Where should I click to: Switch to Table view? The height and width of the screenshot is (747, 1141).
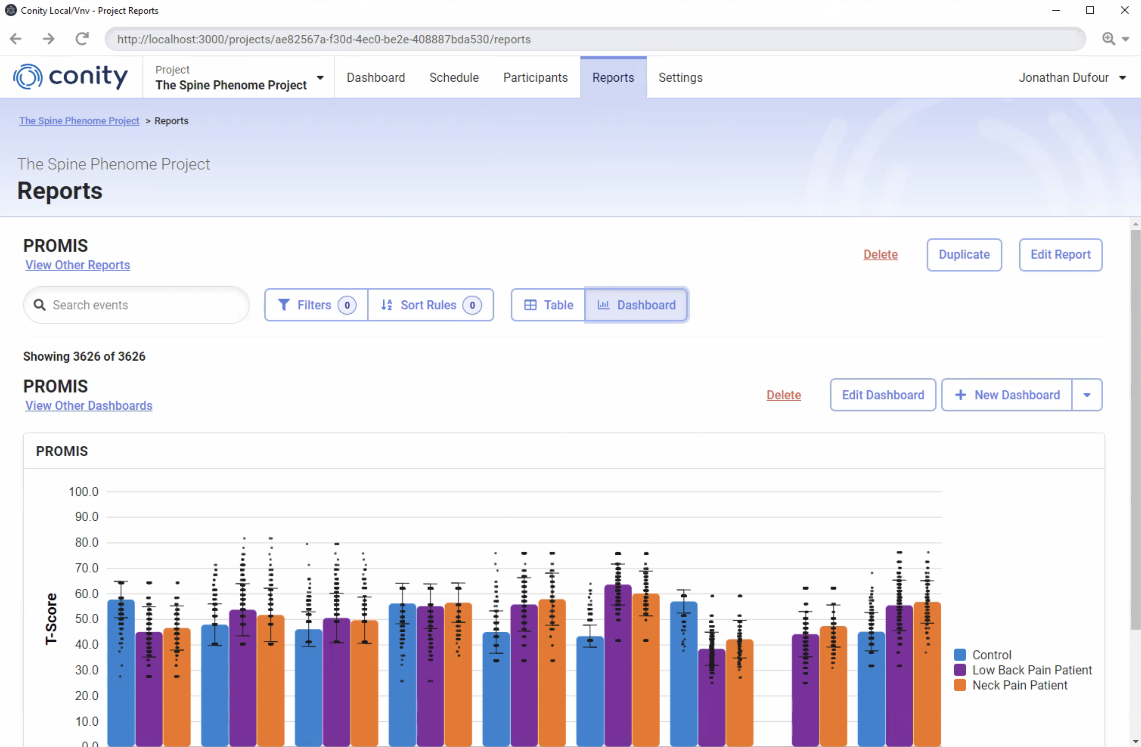click(547, 305)
